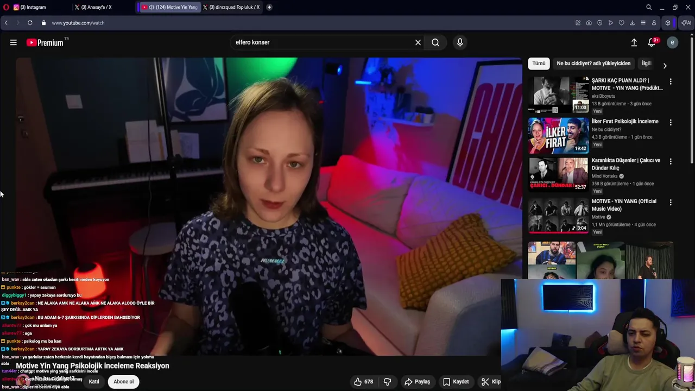Start voice search with microphone
695x391 pixels.
pos(460,42)
